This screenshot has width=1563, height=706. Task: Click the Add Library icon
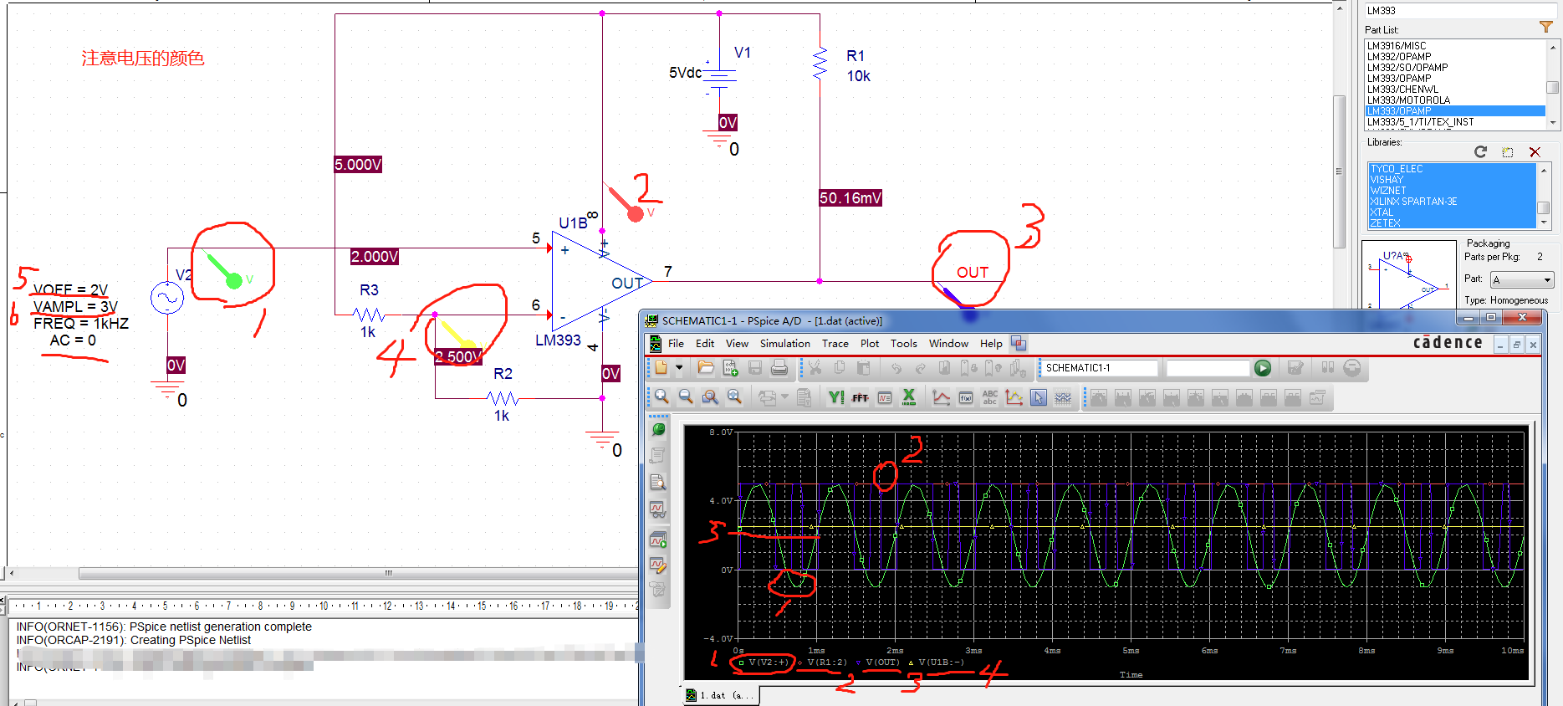(1508, 152)
